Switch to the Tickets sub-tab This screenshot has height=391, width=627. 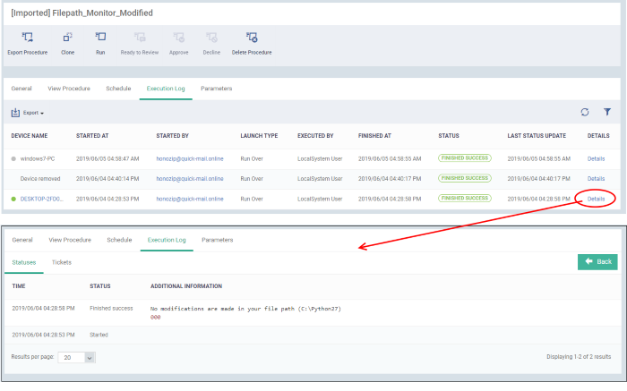click(x=62, y=262)
